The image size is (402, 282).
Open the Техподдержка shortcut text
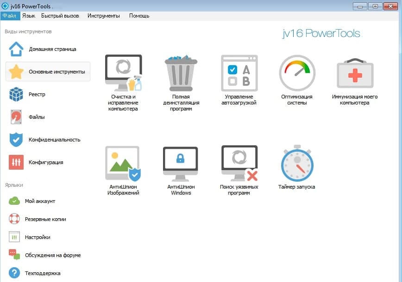43,273
